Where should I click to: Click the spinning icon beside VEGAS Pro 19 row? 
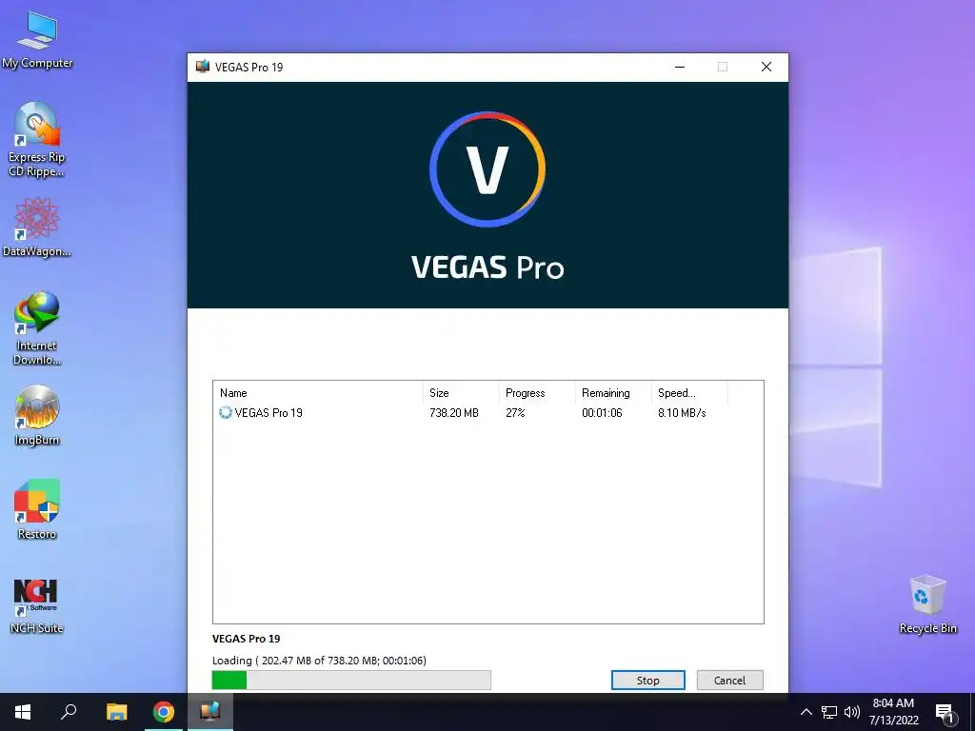(x=225, y=413)
